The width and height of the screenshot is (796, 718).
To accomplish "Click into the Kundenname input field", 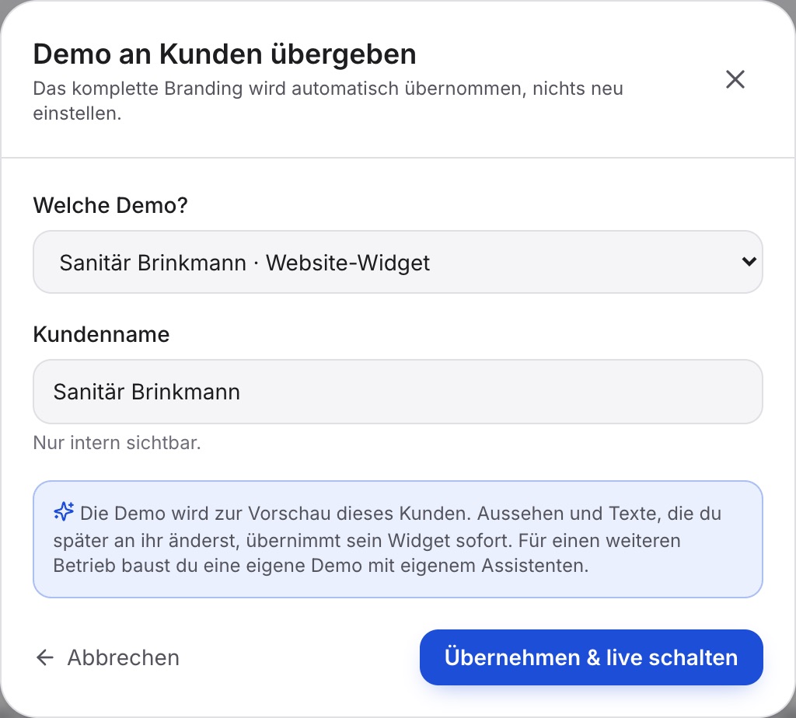I will tap(397, 392).
